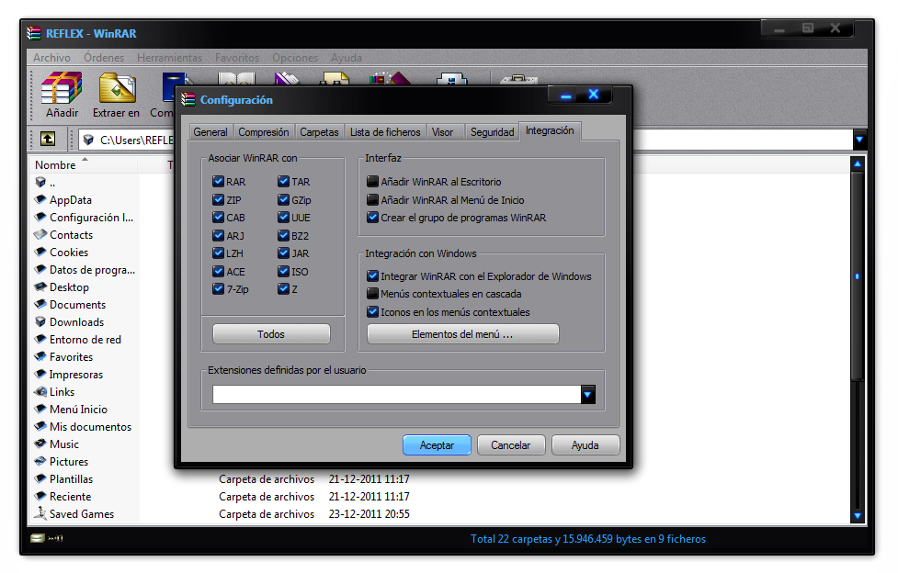Viewport: 898px width, 573px height.
Task: Click file list scroll down arrow
Action: tap(858, 516)
